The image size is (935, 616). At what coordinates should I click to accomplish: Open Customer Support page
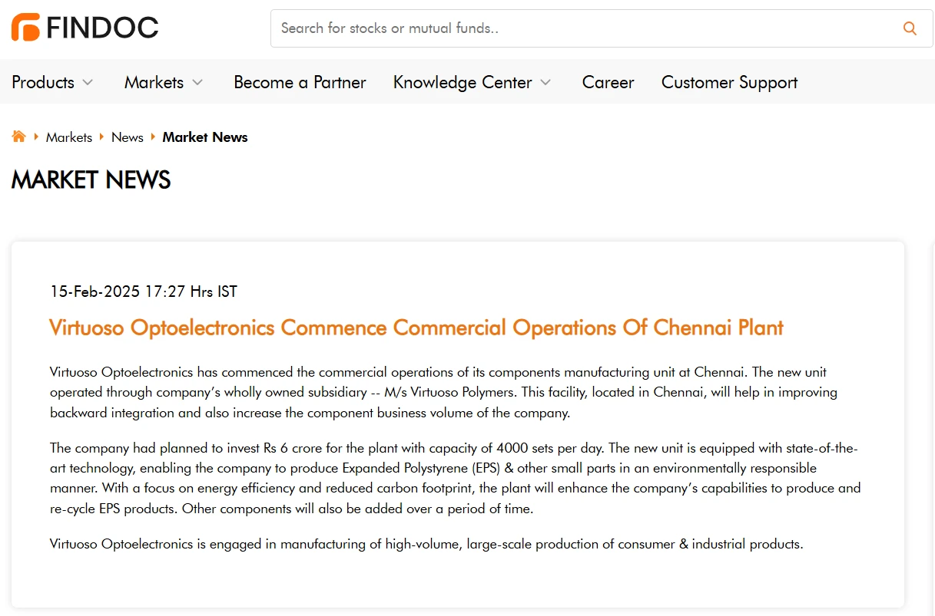tap(729, 82)
